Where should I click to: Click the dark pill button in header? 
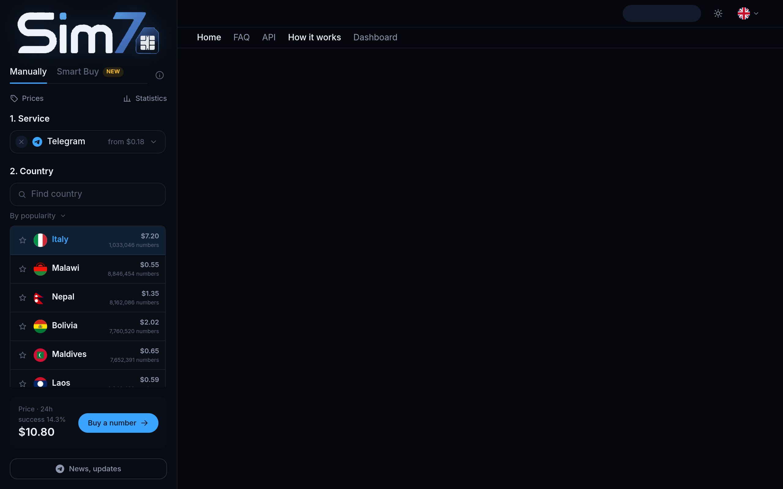[x=662, y=13]
